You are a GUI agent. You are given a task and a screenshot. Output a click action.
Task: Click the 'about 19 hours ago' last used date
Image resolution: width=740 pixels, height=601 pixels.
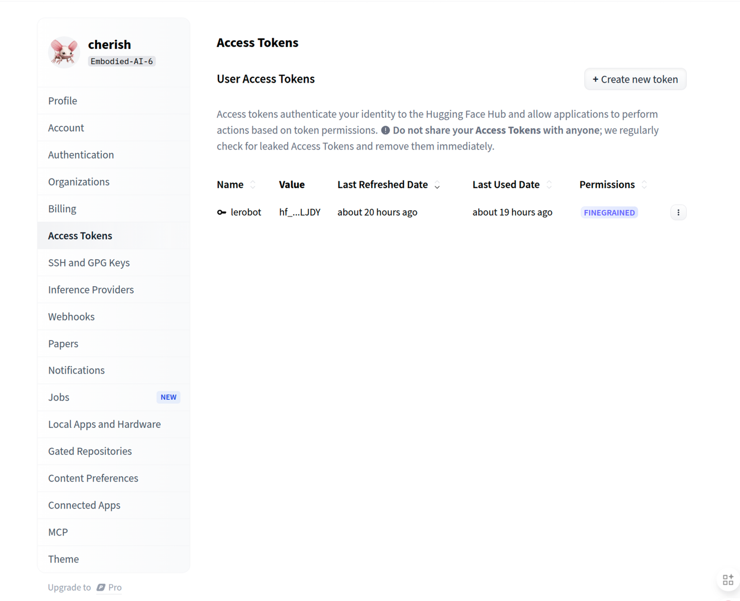[513, 212]
